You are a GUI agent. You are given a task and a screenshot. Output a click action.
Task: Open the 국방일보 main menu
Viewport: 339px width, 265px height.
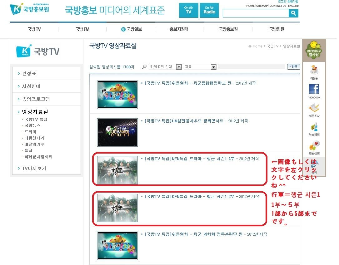point(132,29)
